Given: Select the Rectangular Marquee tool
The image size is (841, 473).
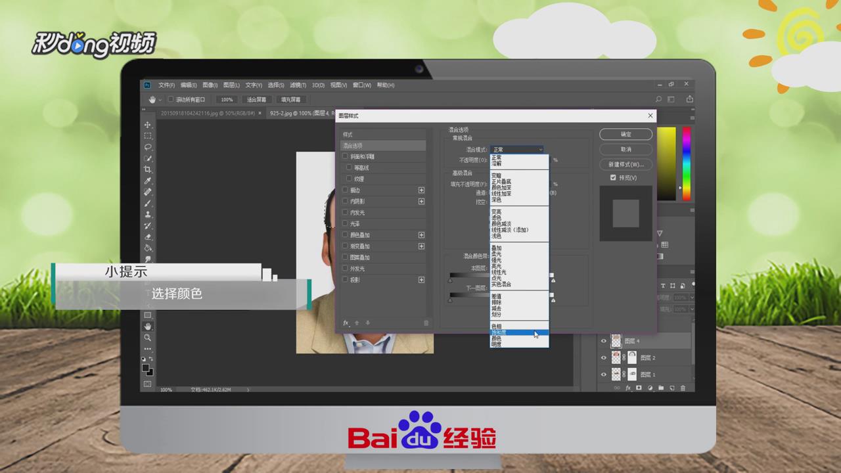Looking at the screenshot, I should coord(148,136).
